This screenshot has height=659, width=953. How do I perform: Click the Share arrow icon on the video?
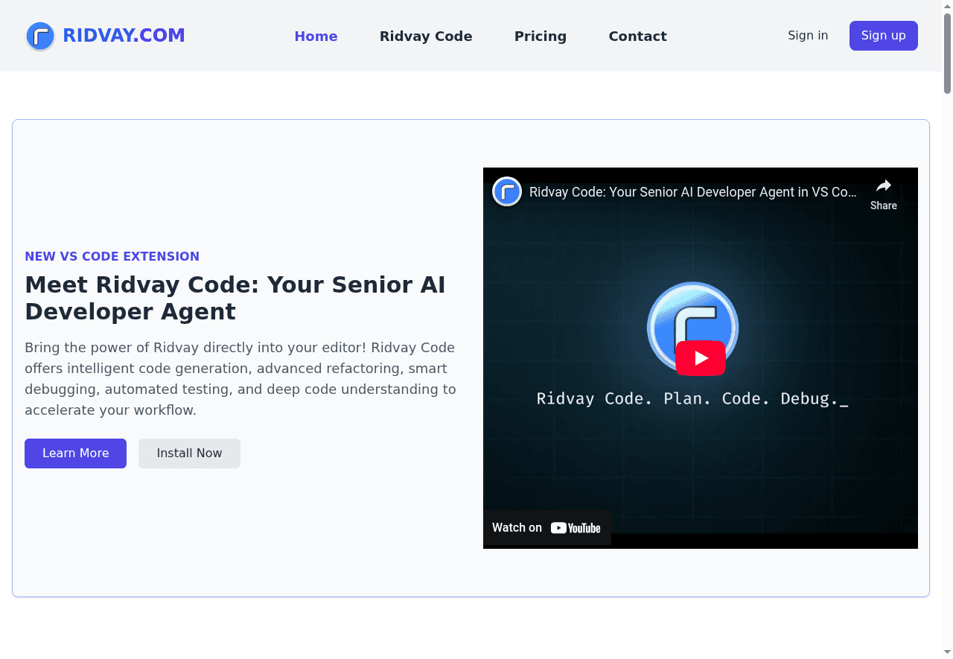(x=884, y=186)
